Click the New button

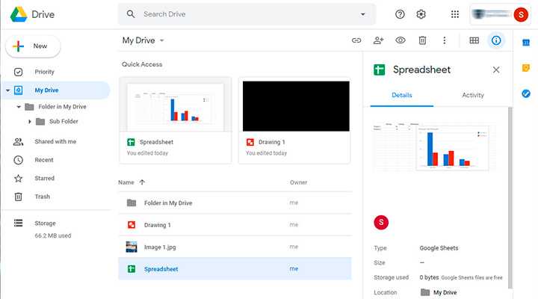[x=33, y=46]
